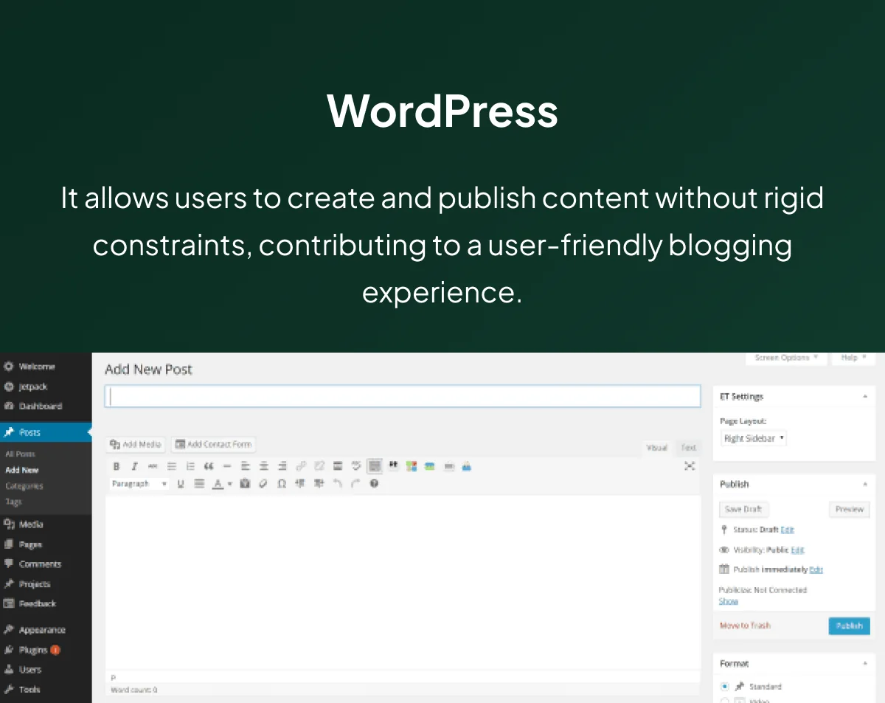This screenshot has height=703, width=885.
Task: Open Categories submenu item
Action: click(x=24, y=486)
